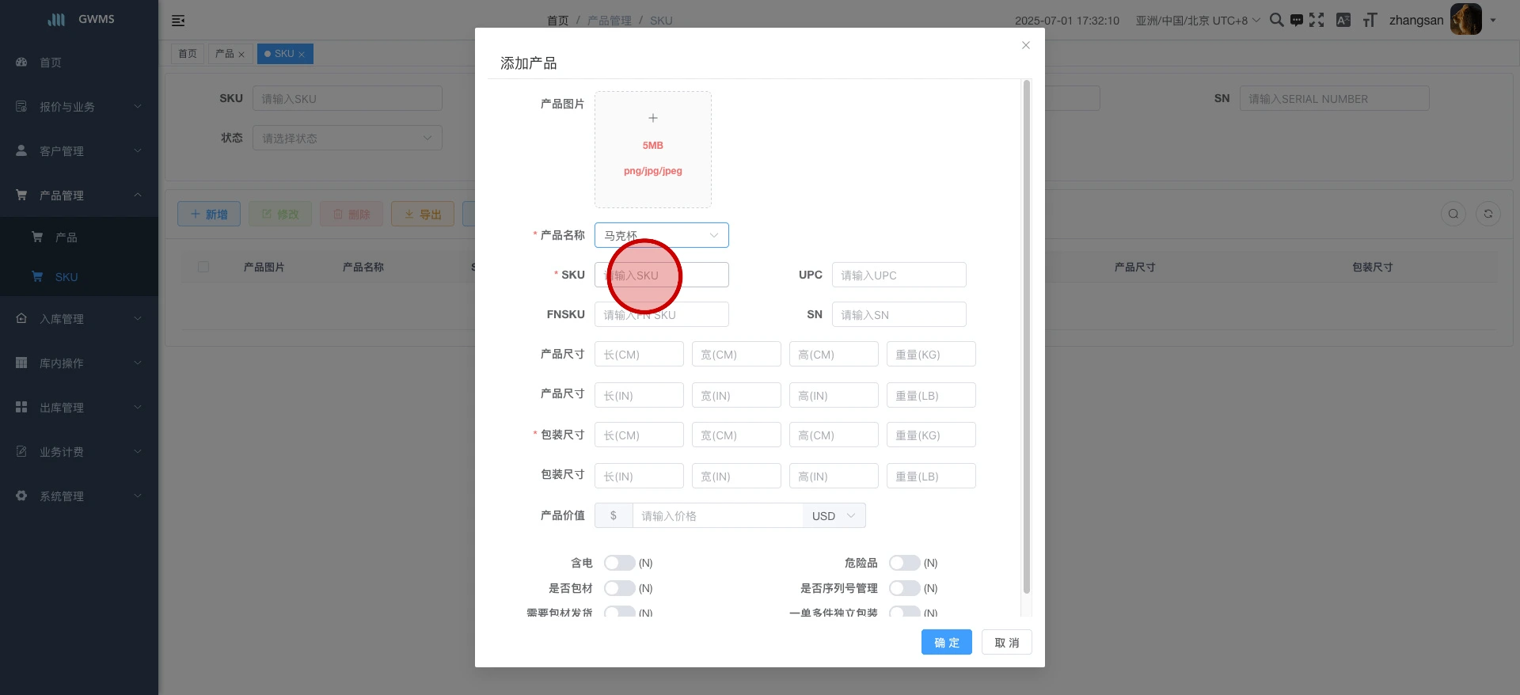Click the sidebar collapse hamburger icon
The image size is (1520, 695).
[x=178, y=21]
